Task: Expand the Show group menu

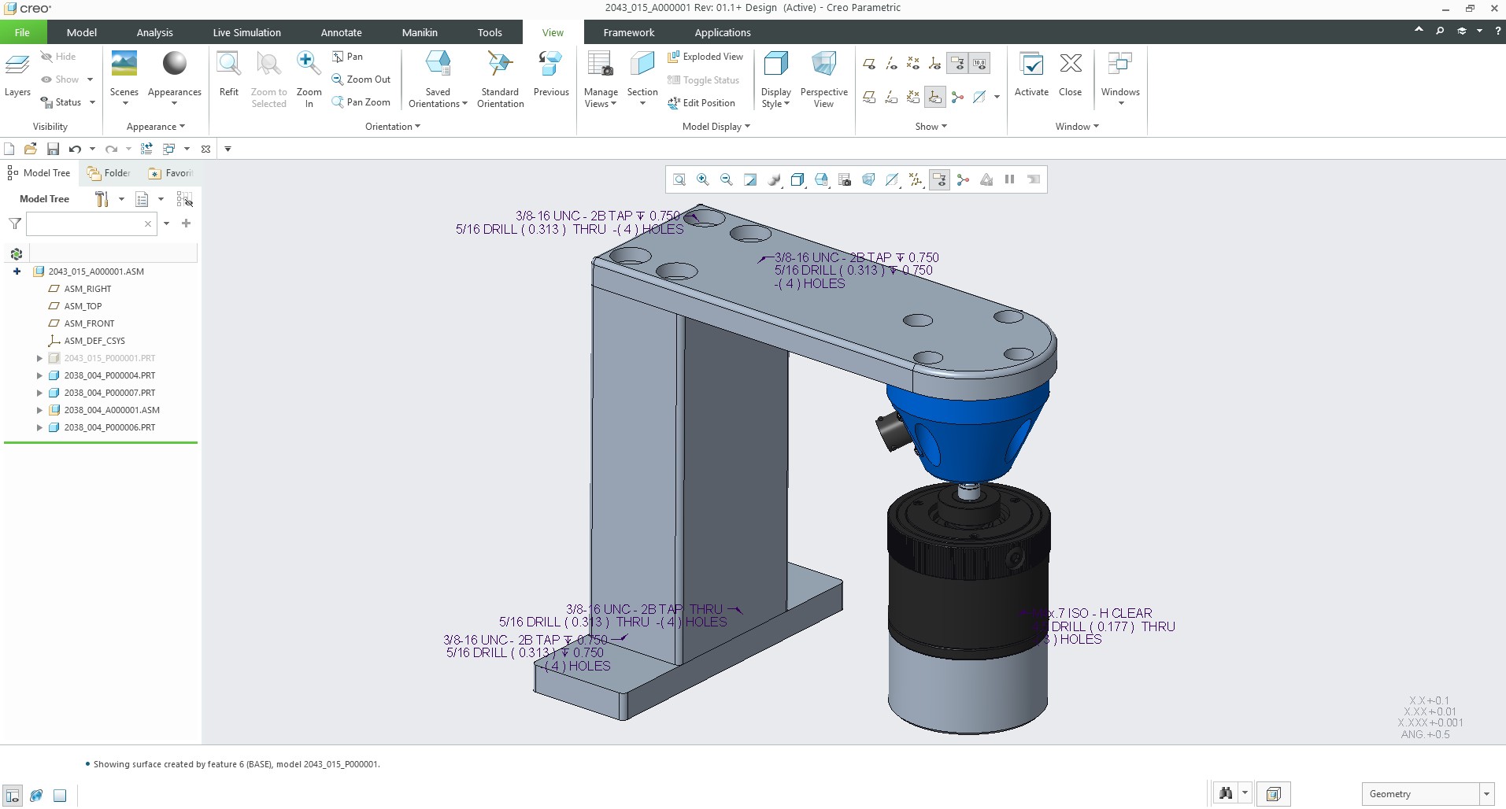Action: 931,127
